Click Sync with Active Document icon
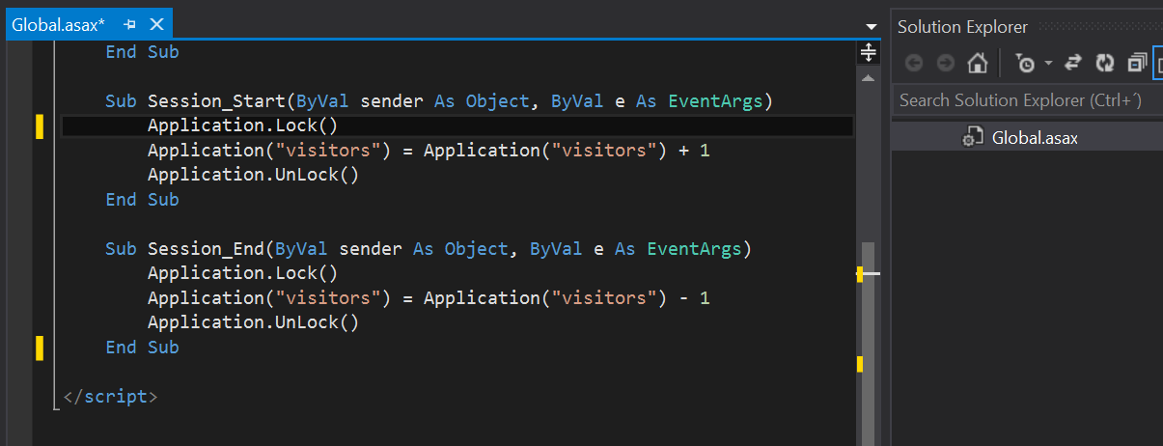The height and width of the screenshot is (446, 1163). (1072, 64)
